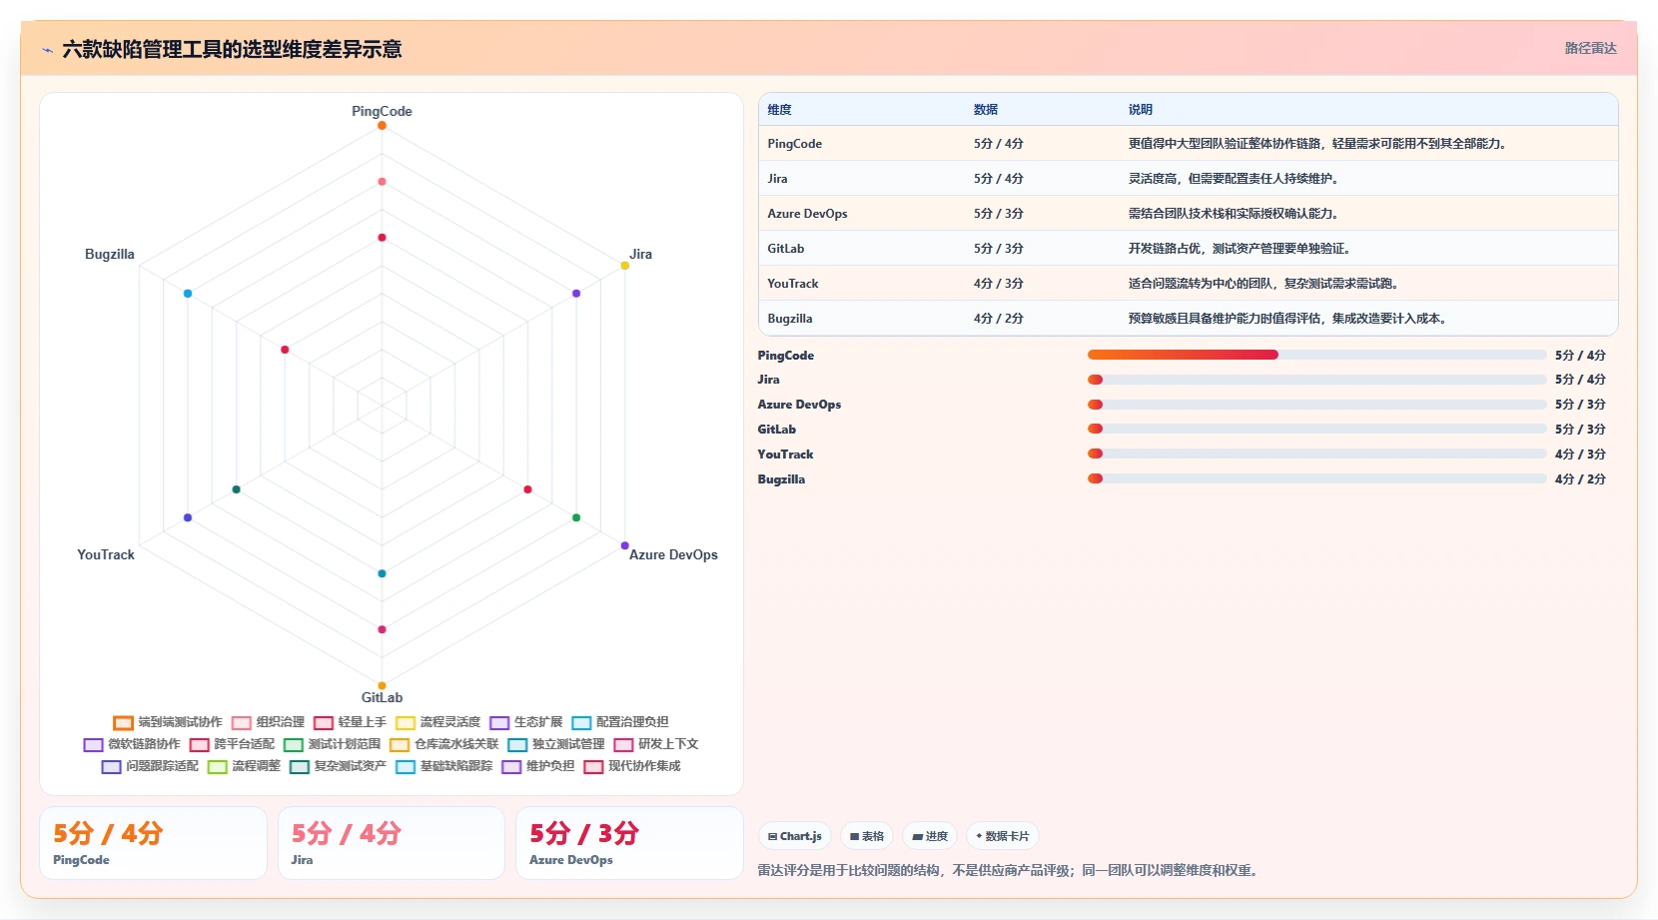Open the Azure DevOps 5分 / 3分 data card
Image resolution: width=1658 pixels, height=920 pixels.
[629, 843]
